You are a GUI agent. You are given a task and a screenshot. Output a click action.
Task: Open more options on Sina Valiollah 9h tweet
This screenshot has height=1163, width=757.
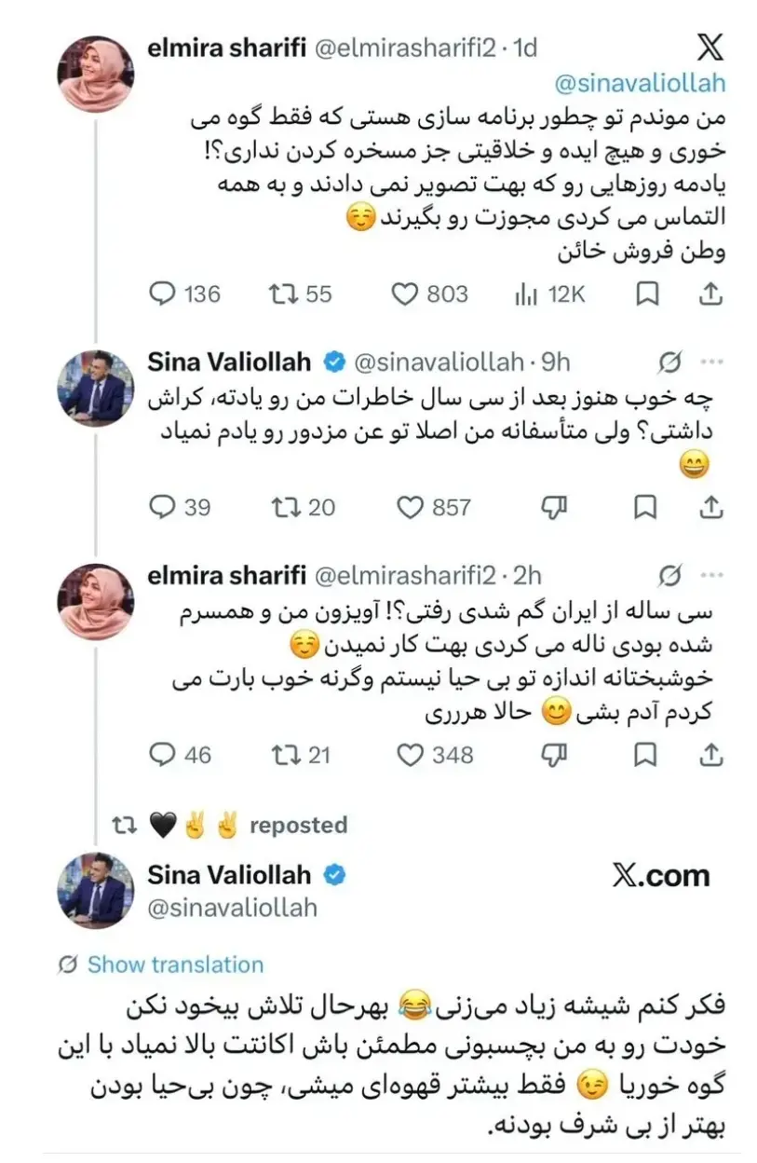[710, 362]
